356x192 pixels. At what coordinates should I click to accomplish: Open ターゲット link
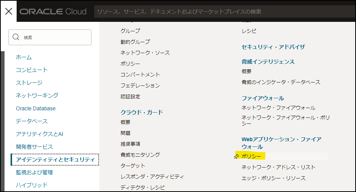coord(133,166)
